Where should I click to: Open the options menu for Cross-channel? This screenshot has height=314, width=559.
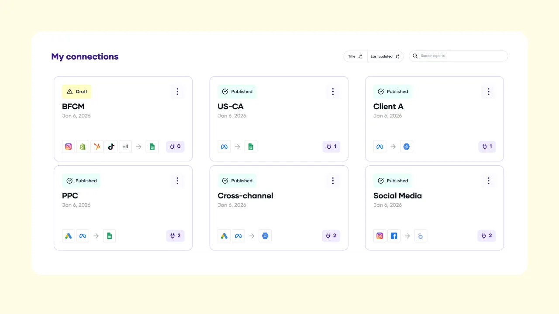pos(333,181)
